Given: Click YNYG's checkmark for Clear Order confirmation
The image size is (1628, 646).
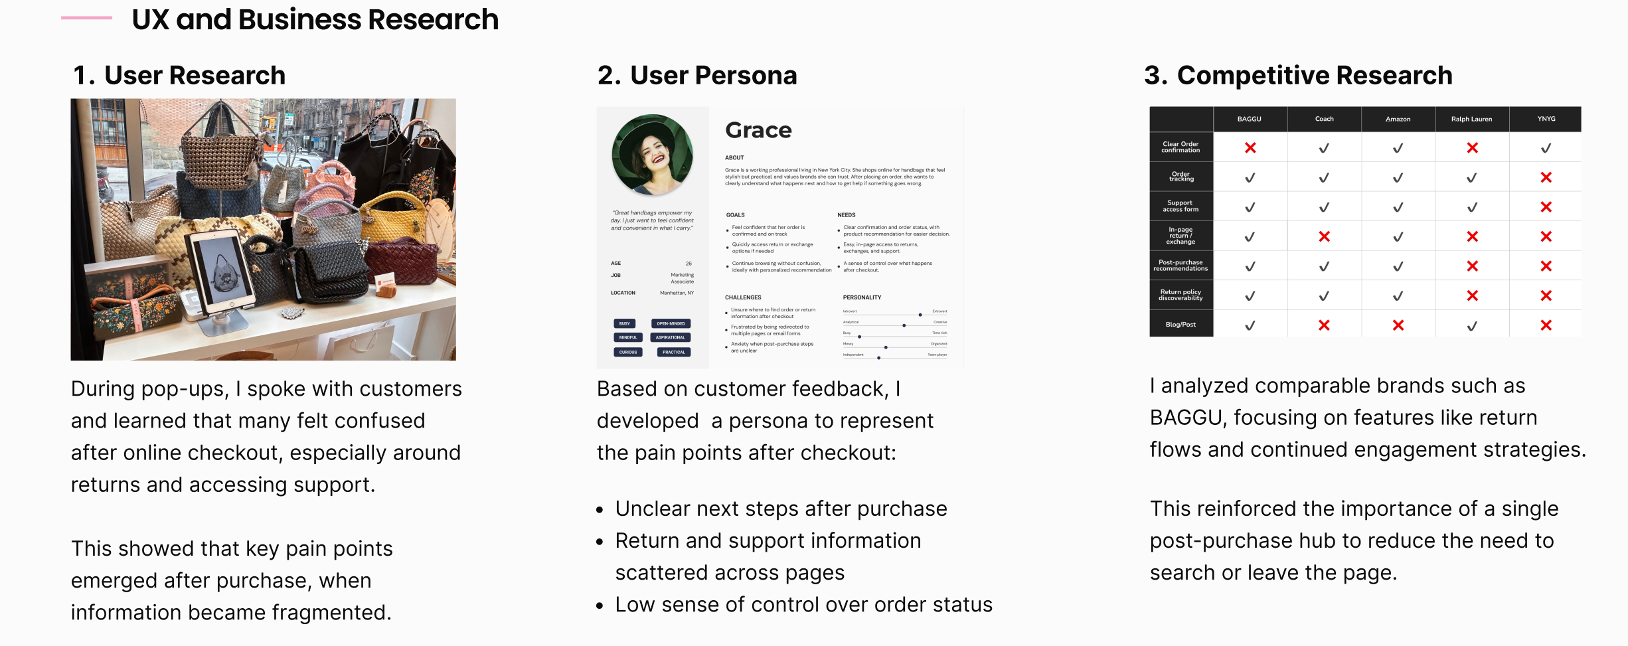Looking at the screenshot, I should tap(1546, 148).
